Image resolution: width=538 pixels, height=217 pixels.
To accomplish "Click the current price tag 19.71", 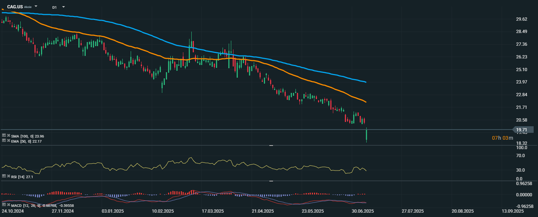I will (523, 130).
